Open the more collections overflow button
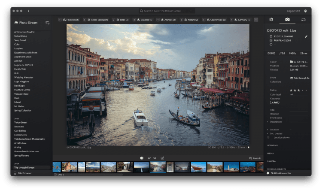Screen dimensions: 322x190 point(256,20)
